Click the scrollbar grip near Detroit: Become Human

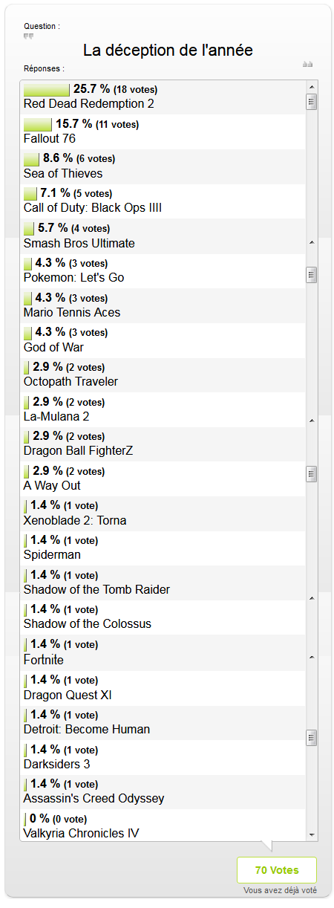point(312,737)
